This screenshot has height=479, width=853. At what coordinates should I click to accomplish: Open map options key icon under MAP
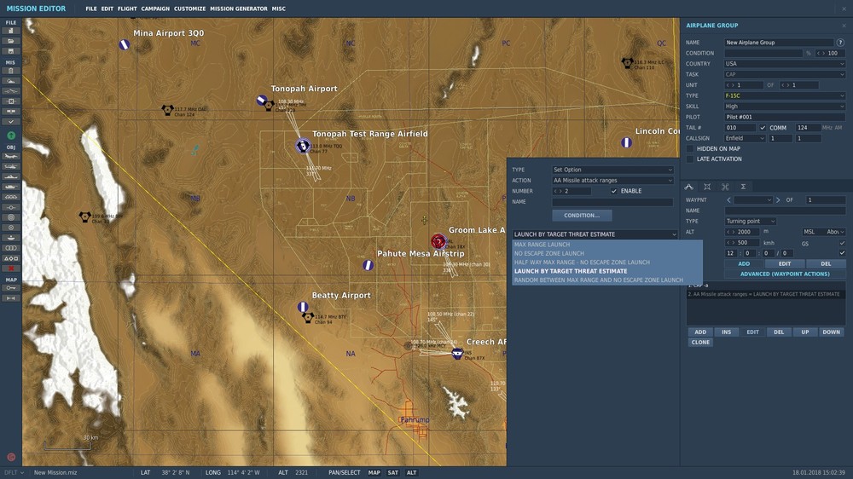click(10, 288)
